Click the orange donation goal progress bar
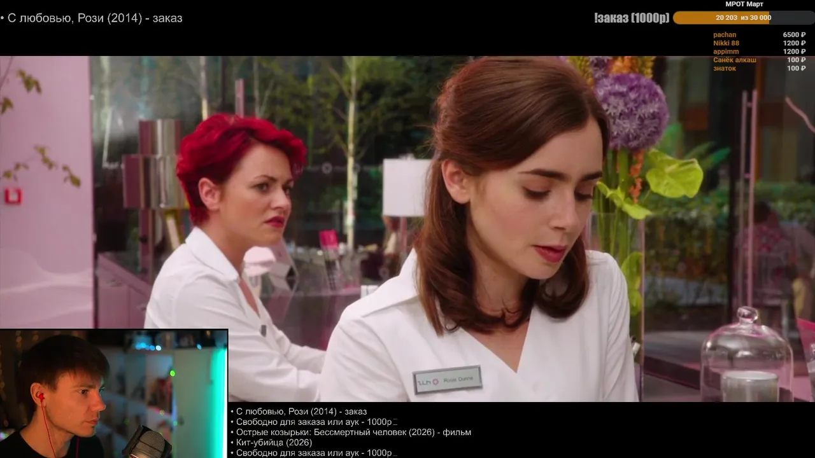Viewport: 815px width, 458px height. 743,18
